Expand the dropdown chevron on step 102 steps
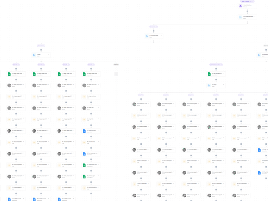This screenshot has height=201, width=268. [x=224, y=85]
